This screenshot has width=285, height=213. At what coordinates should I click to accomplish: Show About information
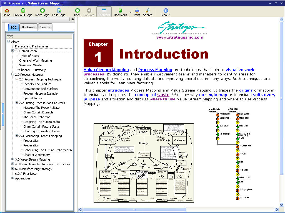click(x=166, y=12)
